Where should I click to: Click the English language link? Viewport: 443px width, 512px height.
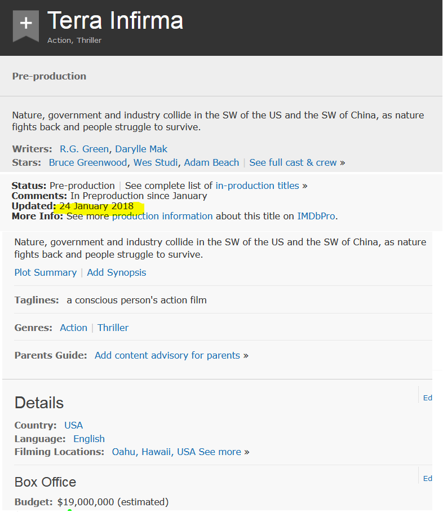(89, 439)
